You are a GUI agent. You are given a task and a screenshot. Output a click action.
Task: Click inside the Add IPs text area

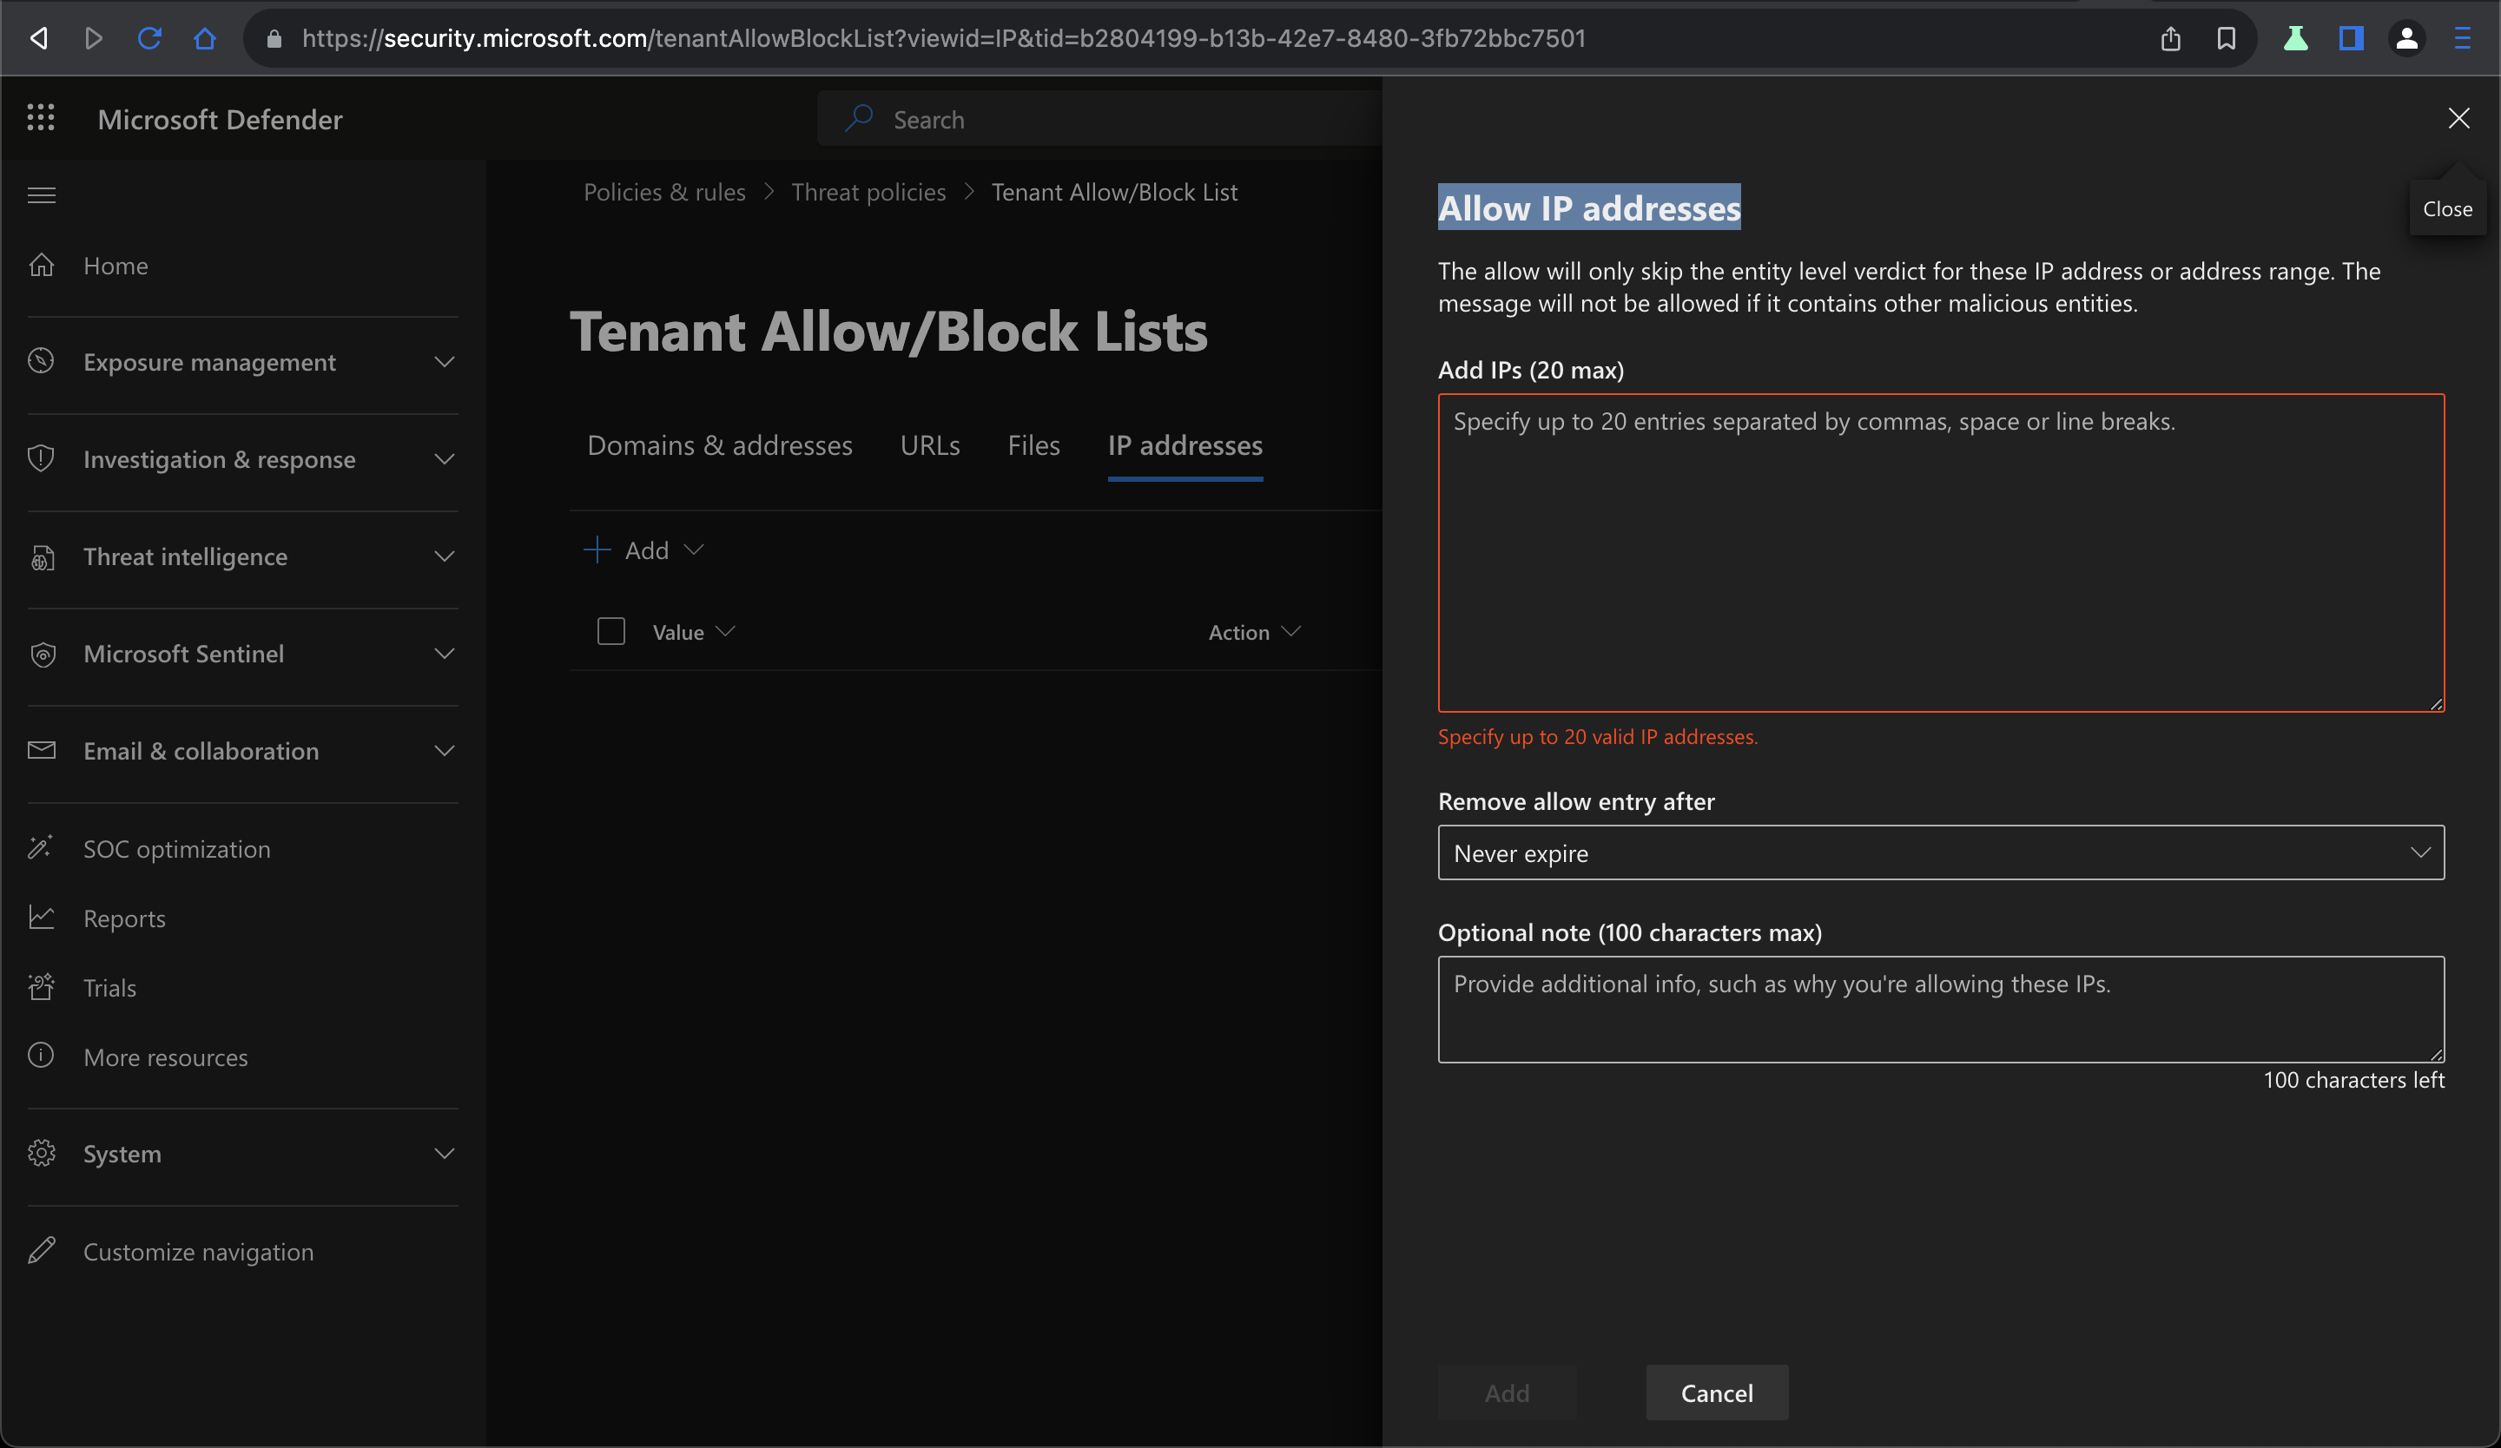[1940, 552]
